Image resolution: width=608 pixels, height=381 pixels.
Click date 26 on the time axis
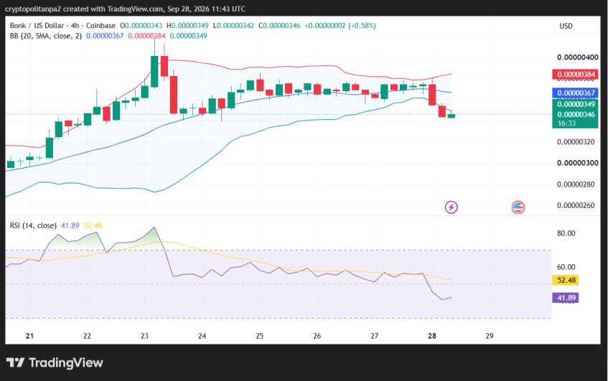pyautogui.click(x=317, y=336)
